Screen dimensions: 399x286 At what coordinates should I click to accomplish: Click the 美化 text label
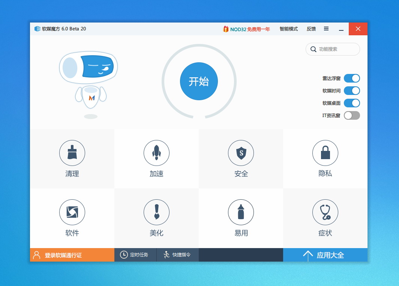[156, 233]
